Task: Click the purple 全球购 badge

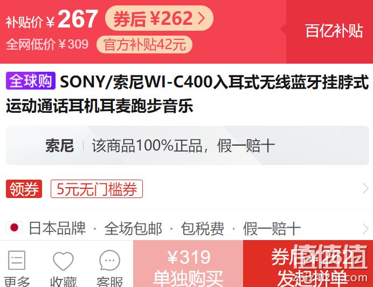Action: [31, 81]
